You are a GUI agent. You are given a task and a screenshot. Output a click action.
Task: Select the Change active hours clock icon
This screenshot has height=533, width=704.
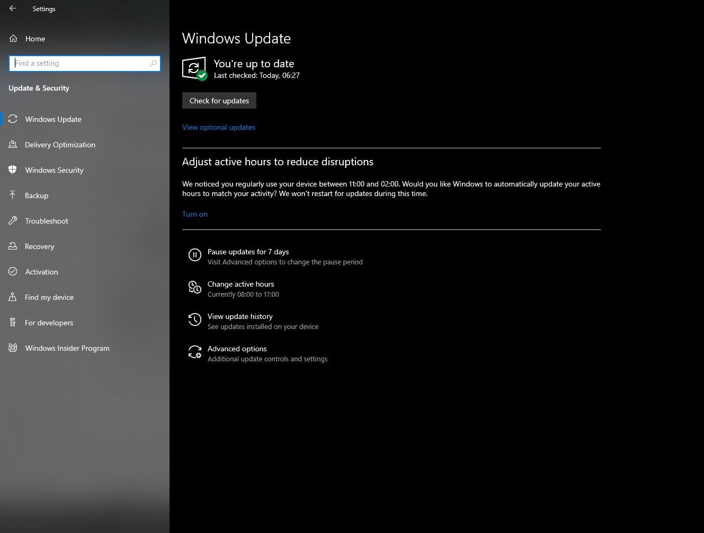(195, 288)
